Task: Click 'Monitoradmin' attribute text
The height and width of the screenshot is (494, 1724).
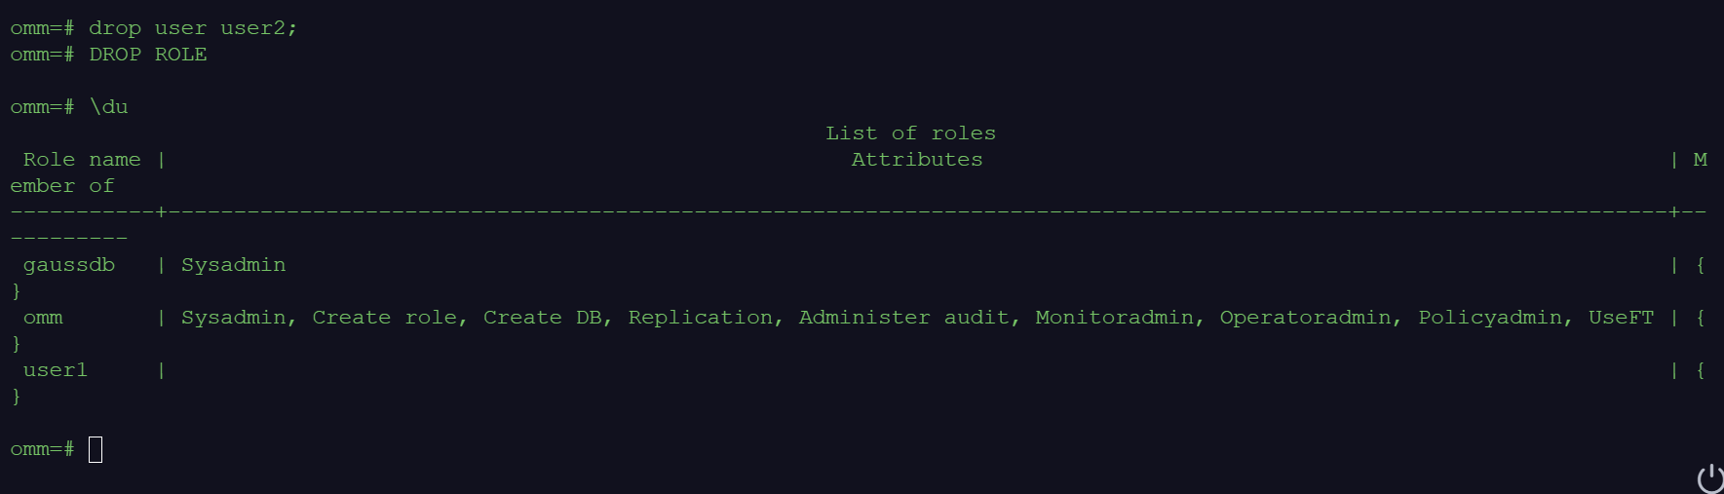Action: (x=1114, y=318)
